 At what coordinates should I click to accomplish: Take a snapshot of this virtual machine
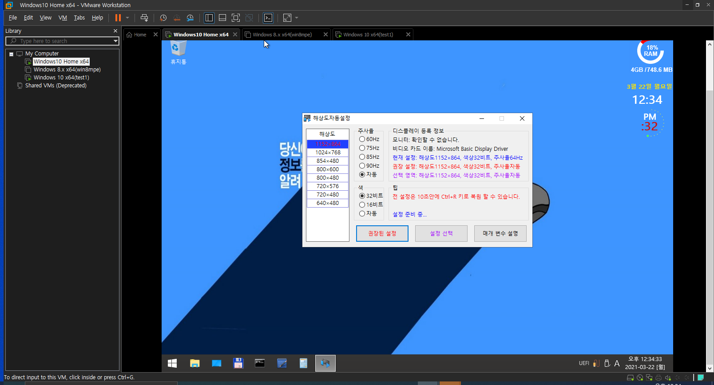pyautogui.click(x=163, y=18)
